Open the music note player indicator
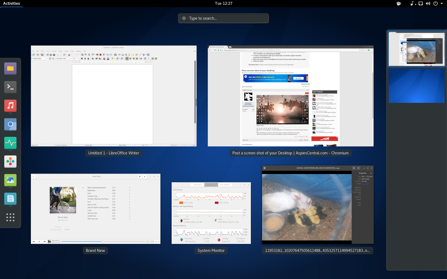The width and height of the screenshot is (447, 279). [x=412, y=3]
